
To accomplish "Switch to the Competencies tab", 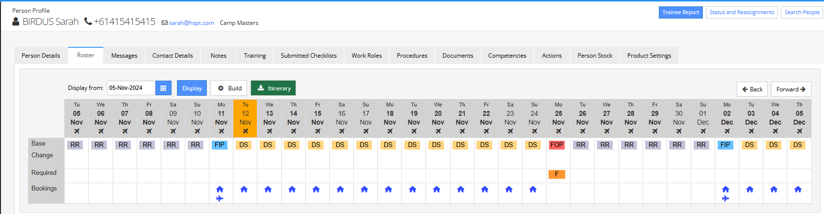I will click(x=507, y=56).
